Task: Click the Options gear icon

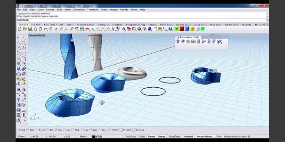Action: (160, 28)
